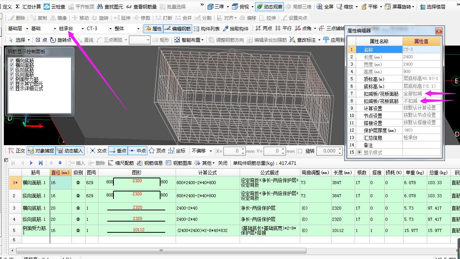This screenshot has height=259, width=460.
Task: Uncheck 侧面受力筋 checkbox
Action: (12, 79)
